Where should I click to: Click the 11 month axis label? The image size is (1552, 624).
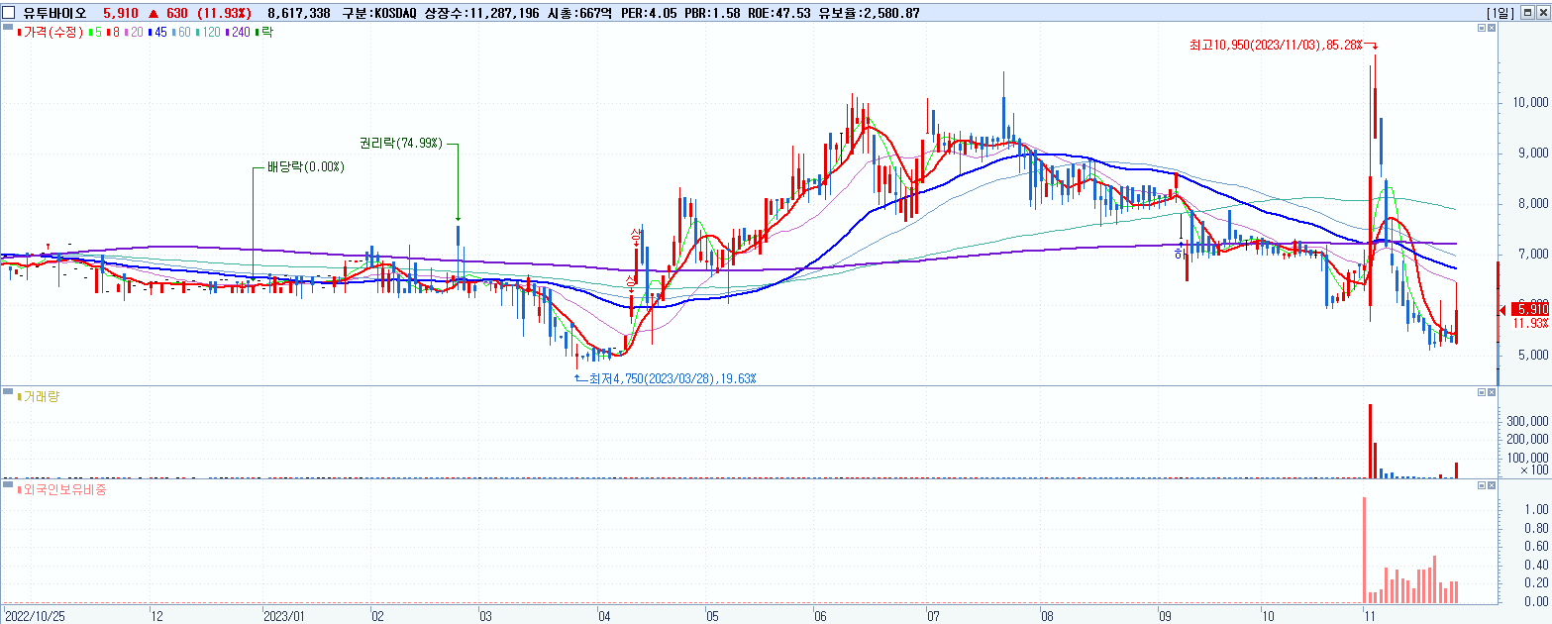click(1370, 615)
